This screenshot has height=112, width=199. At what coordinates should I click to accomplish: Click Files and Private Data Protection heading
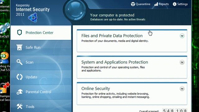(x=112, y=36)
